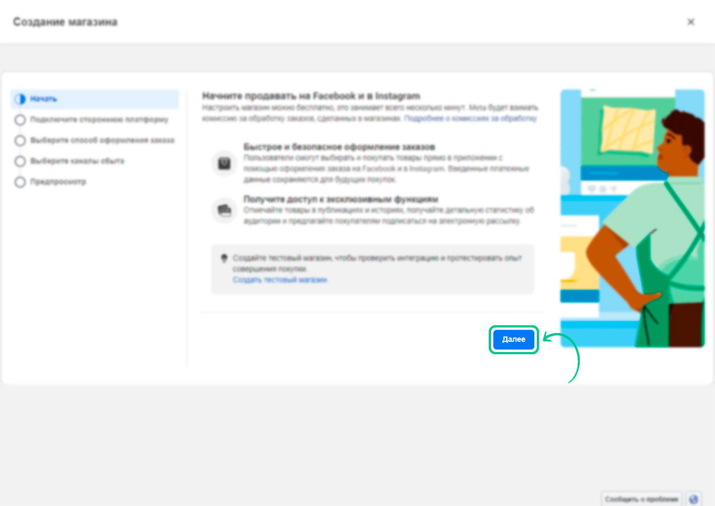Click the step circle beside Выберите каналы сбыта

point(20,161)
